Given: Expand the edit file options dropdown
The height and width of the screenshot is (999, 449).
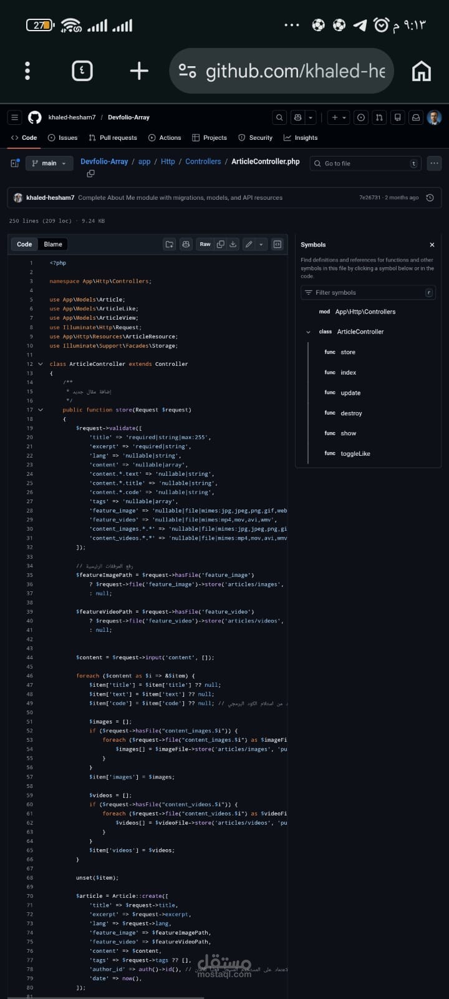Looking at the screenshot, I should tap(261, 244).
